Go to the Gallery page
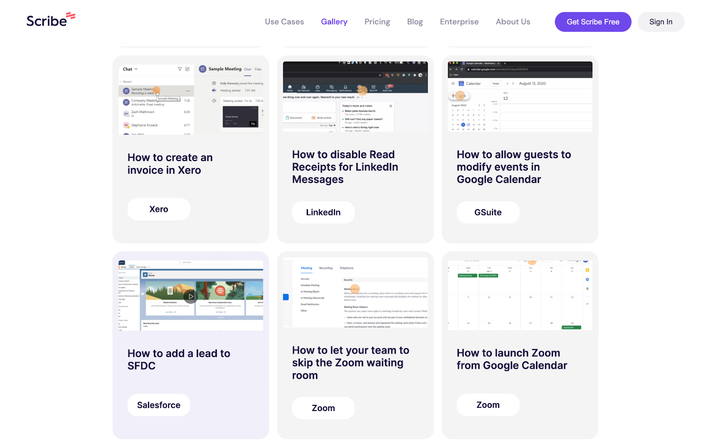704x444 pixels. coord(334,22)
